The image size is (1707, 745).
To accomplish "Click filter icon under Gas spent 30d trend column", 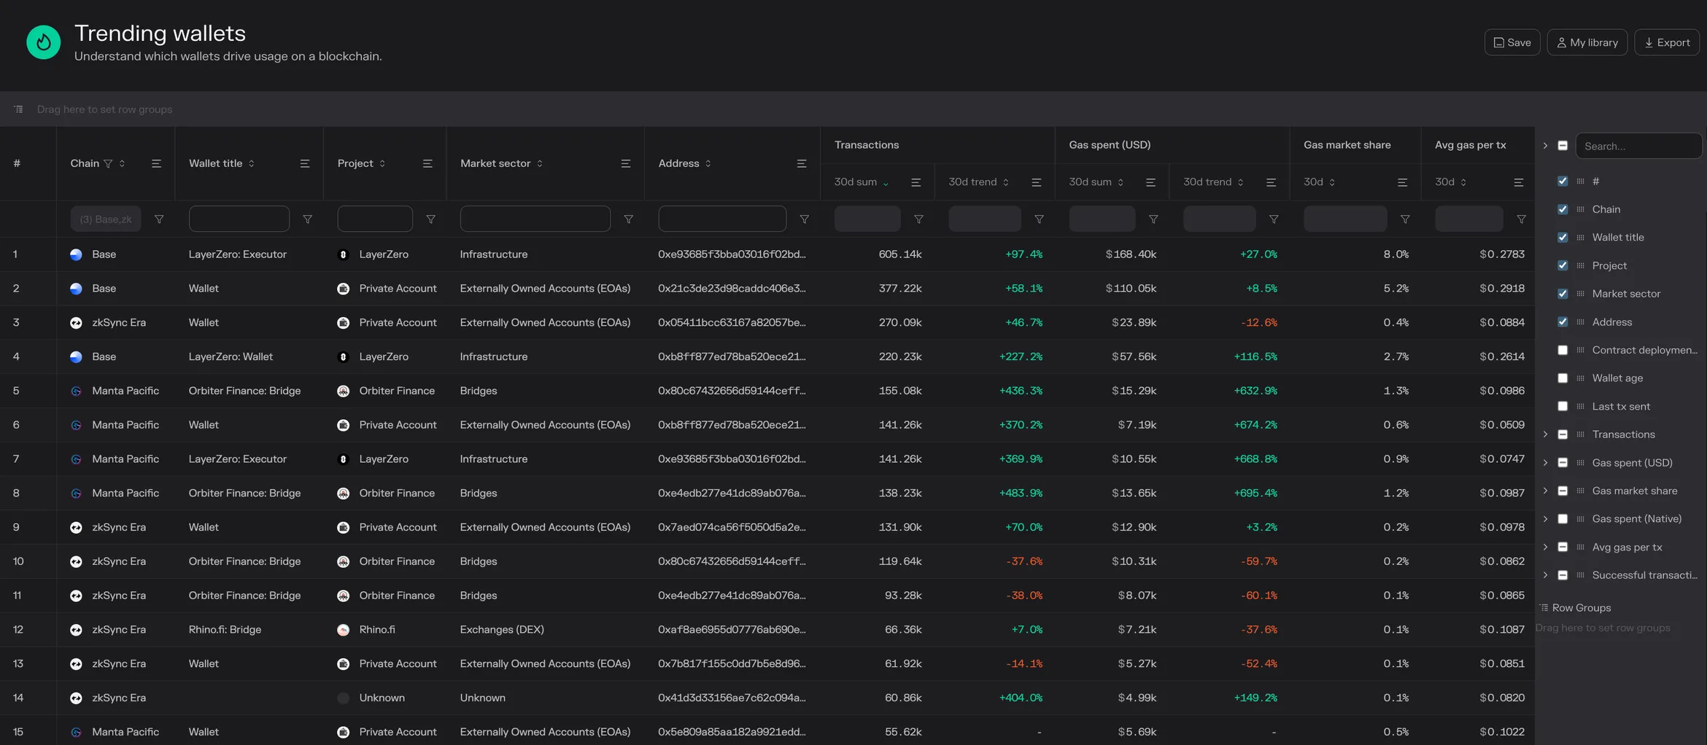I will tap(1274, 219).
